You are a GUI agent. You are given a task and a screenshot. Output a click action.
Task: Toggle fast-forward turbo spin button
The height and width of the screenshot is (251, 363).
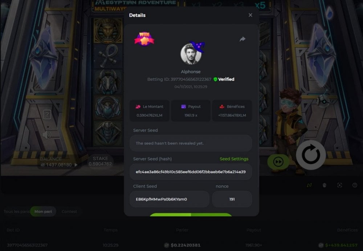(278, 162)
